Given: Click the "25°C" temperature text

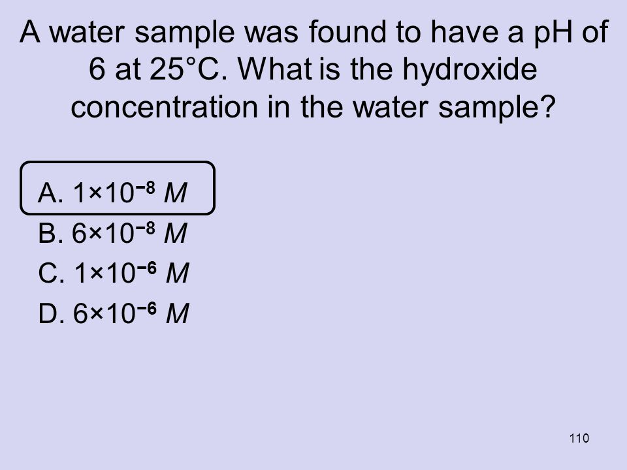Looking at the screenshot, I should (x=185, y=69).
